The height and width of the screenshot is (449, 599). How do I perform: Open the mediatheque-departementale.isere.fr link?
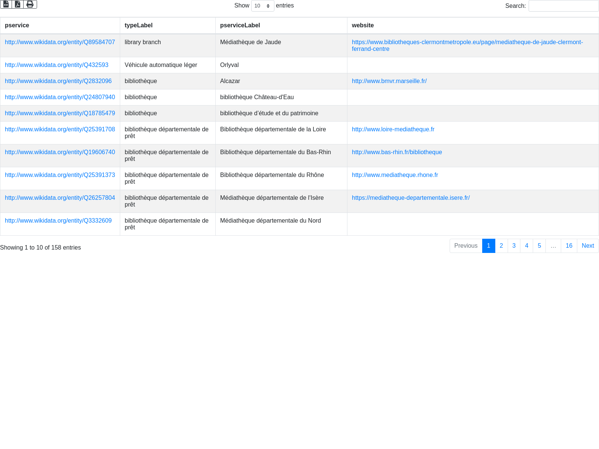pyautogui.click(x=411, y=198)
